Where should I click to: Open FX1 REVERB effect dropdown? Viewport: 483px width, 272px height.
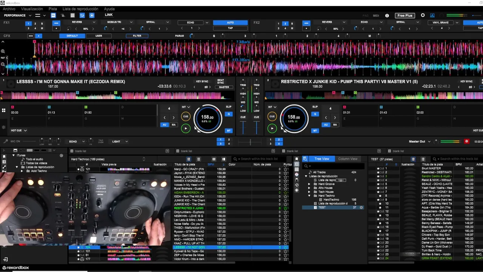tap(94, 22)
